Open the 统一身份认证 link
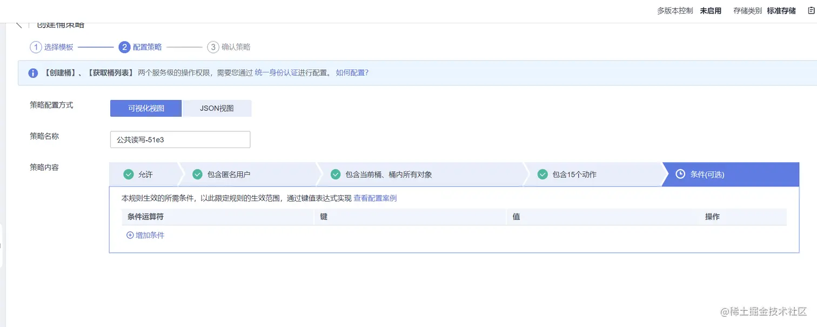Image resolution: width=817 pixels, height=327 pixels. pos(277,72)
